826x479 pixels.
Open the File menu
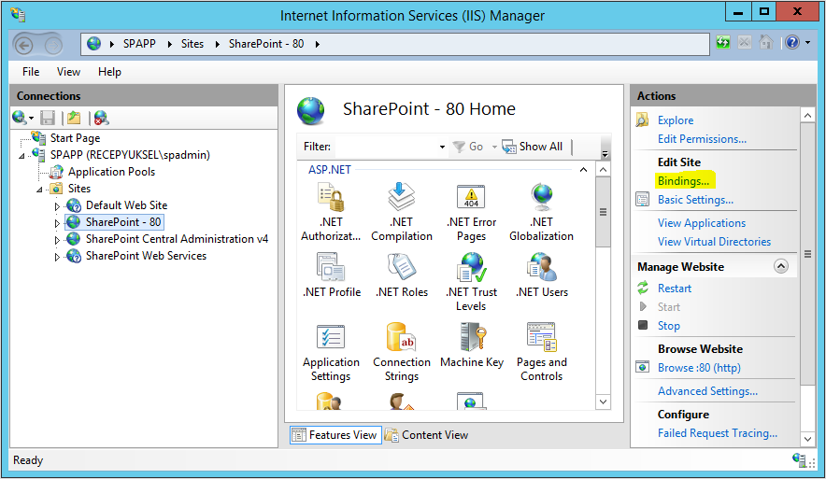[x=31, y=72]
